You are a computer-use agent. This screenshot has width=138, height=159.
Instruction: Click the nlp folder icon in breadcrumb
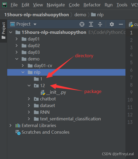point(93,14)
